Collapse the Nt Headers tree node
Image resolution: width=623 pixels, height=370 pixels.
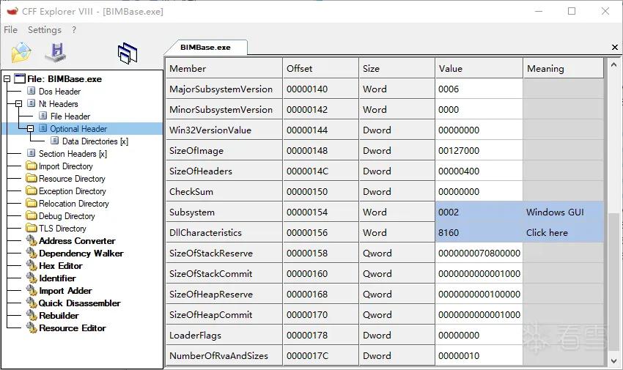pos(18,103)
